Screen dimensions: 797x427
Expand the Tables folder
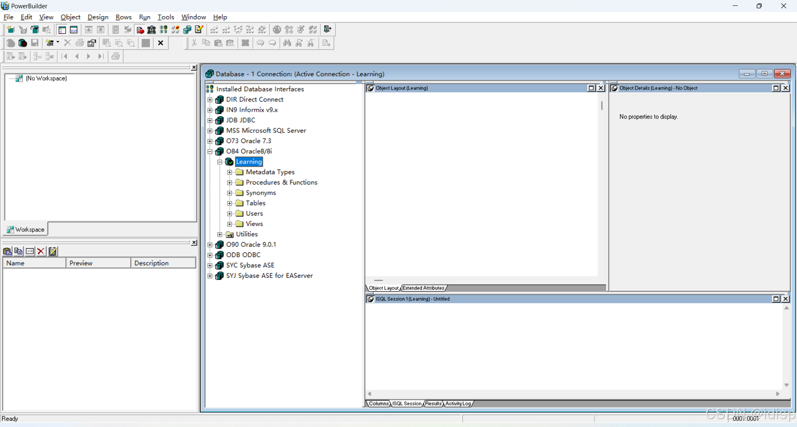[230, 203]
